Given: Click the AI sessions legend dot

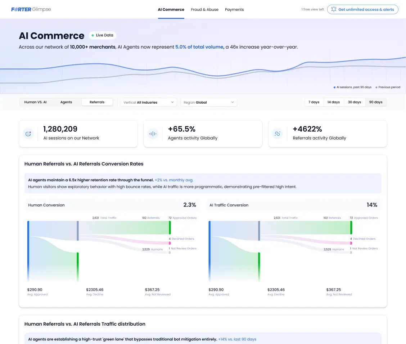Looking at the screenshot, I should click(334, 87).
